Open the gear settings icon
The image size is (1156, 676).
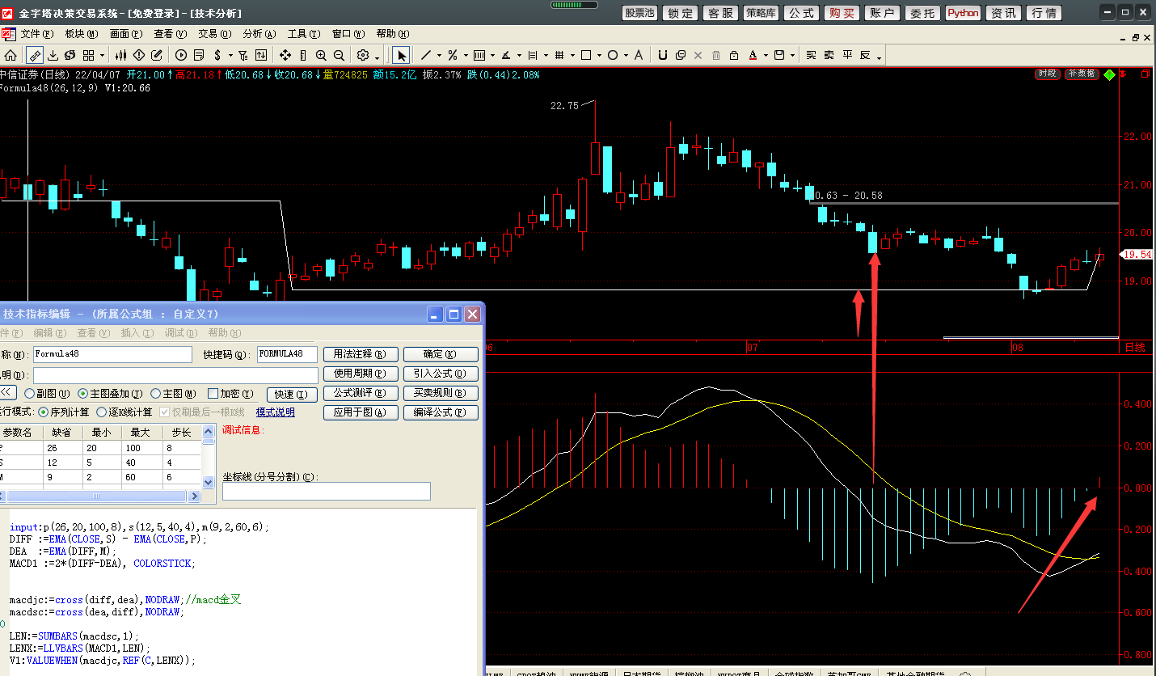(x=363, y=55)
